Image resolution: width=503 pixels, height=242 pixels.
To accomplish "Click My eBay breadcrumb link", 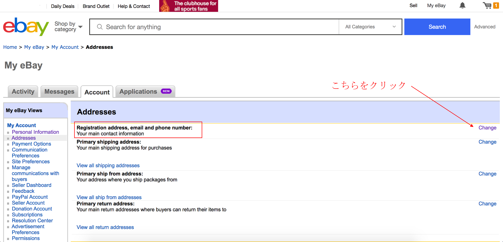I will tap(34, 47).
